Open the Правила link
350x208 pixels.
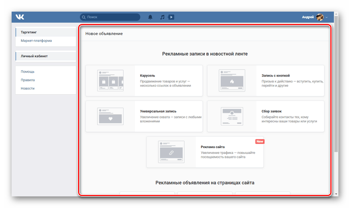click(x=28, y=80)
